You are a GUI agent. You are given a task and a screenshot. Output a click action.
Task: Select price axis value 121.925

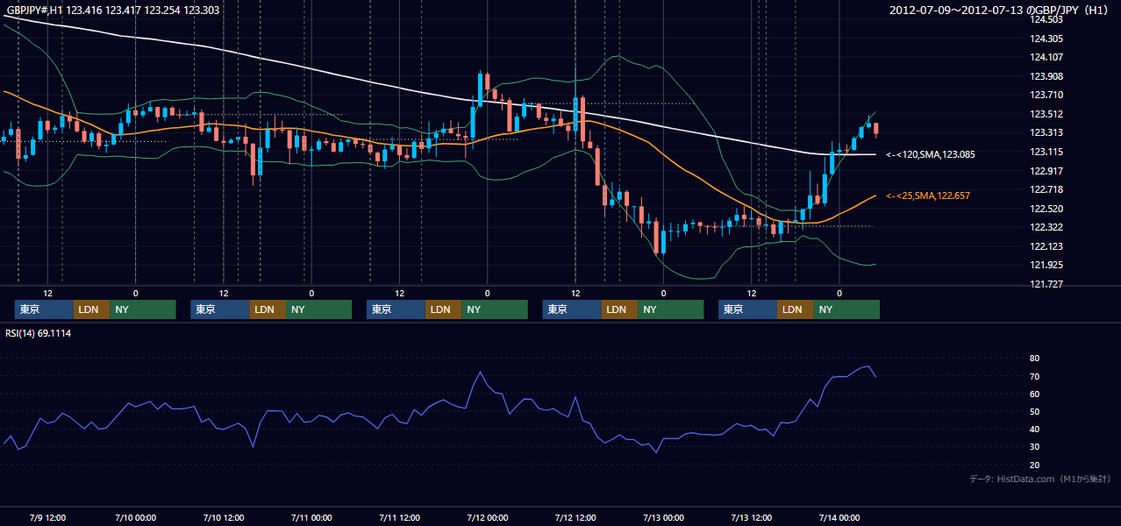click(x=1046, y=265)
